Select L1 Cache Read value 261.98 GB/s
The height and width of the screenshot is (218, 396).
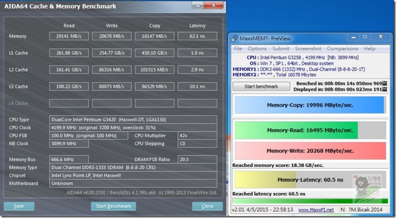coord(69,53)
